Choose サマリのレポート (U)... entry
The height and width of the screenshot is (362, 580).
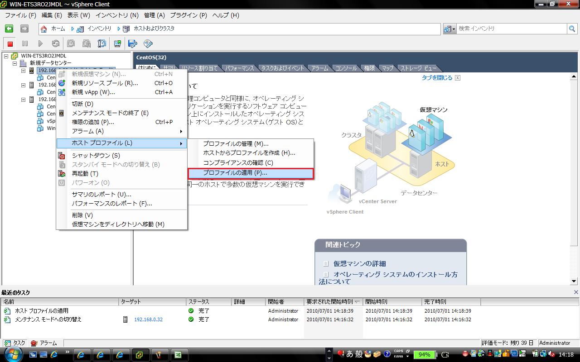(121, 195)
